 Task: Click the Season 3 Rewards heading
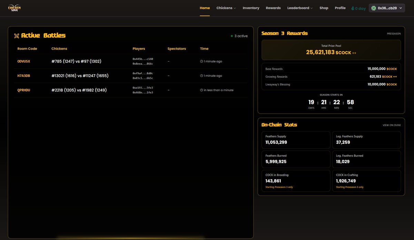click(x=285, y=33)
